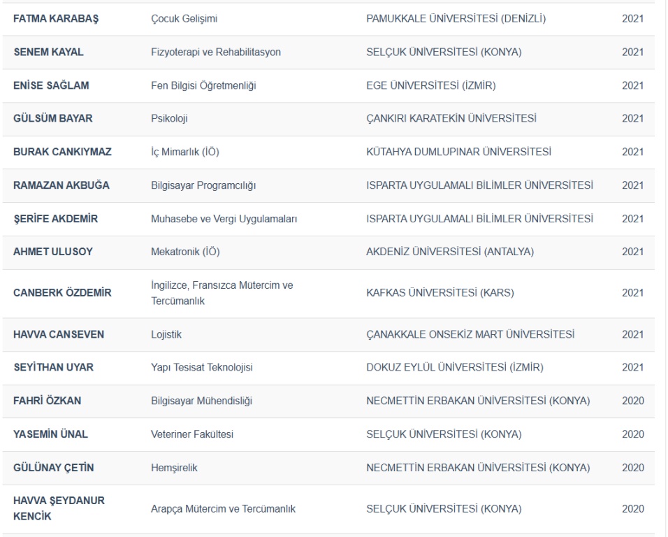Image resolution: width=668 pixels, height=537 pixels.
Task: Click ÇANKIRI KARATEKİN ÜNİVERSİTESİ text
Action: coord(451,119)
